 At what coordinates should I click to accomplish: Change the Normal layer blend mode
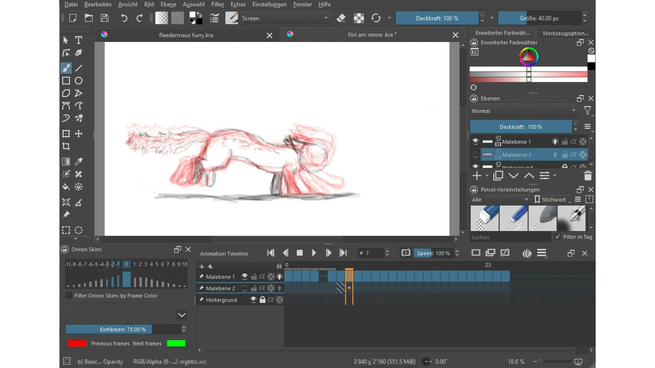pyautogui.click(x=523, y=111)
